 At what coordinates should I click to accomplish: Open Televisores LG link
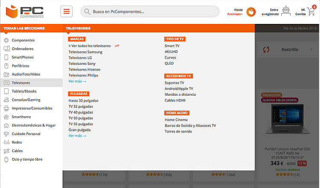coord(80,58)
